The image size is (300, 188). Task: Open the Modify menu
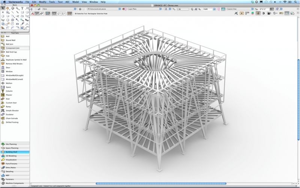coord(42,2)
